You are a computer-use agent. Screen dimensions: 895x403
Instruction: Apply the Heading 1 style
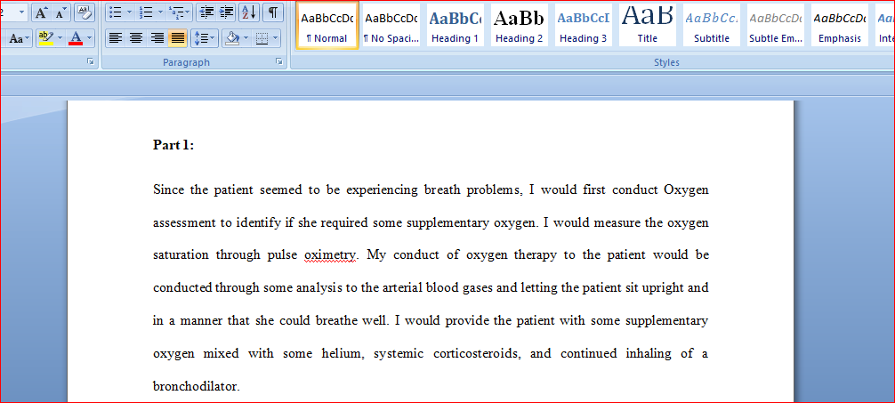point(455,25)
